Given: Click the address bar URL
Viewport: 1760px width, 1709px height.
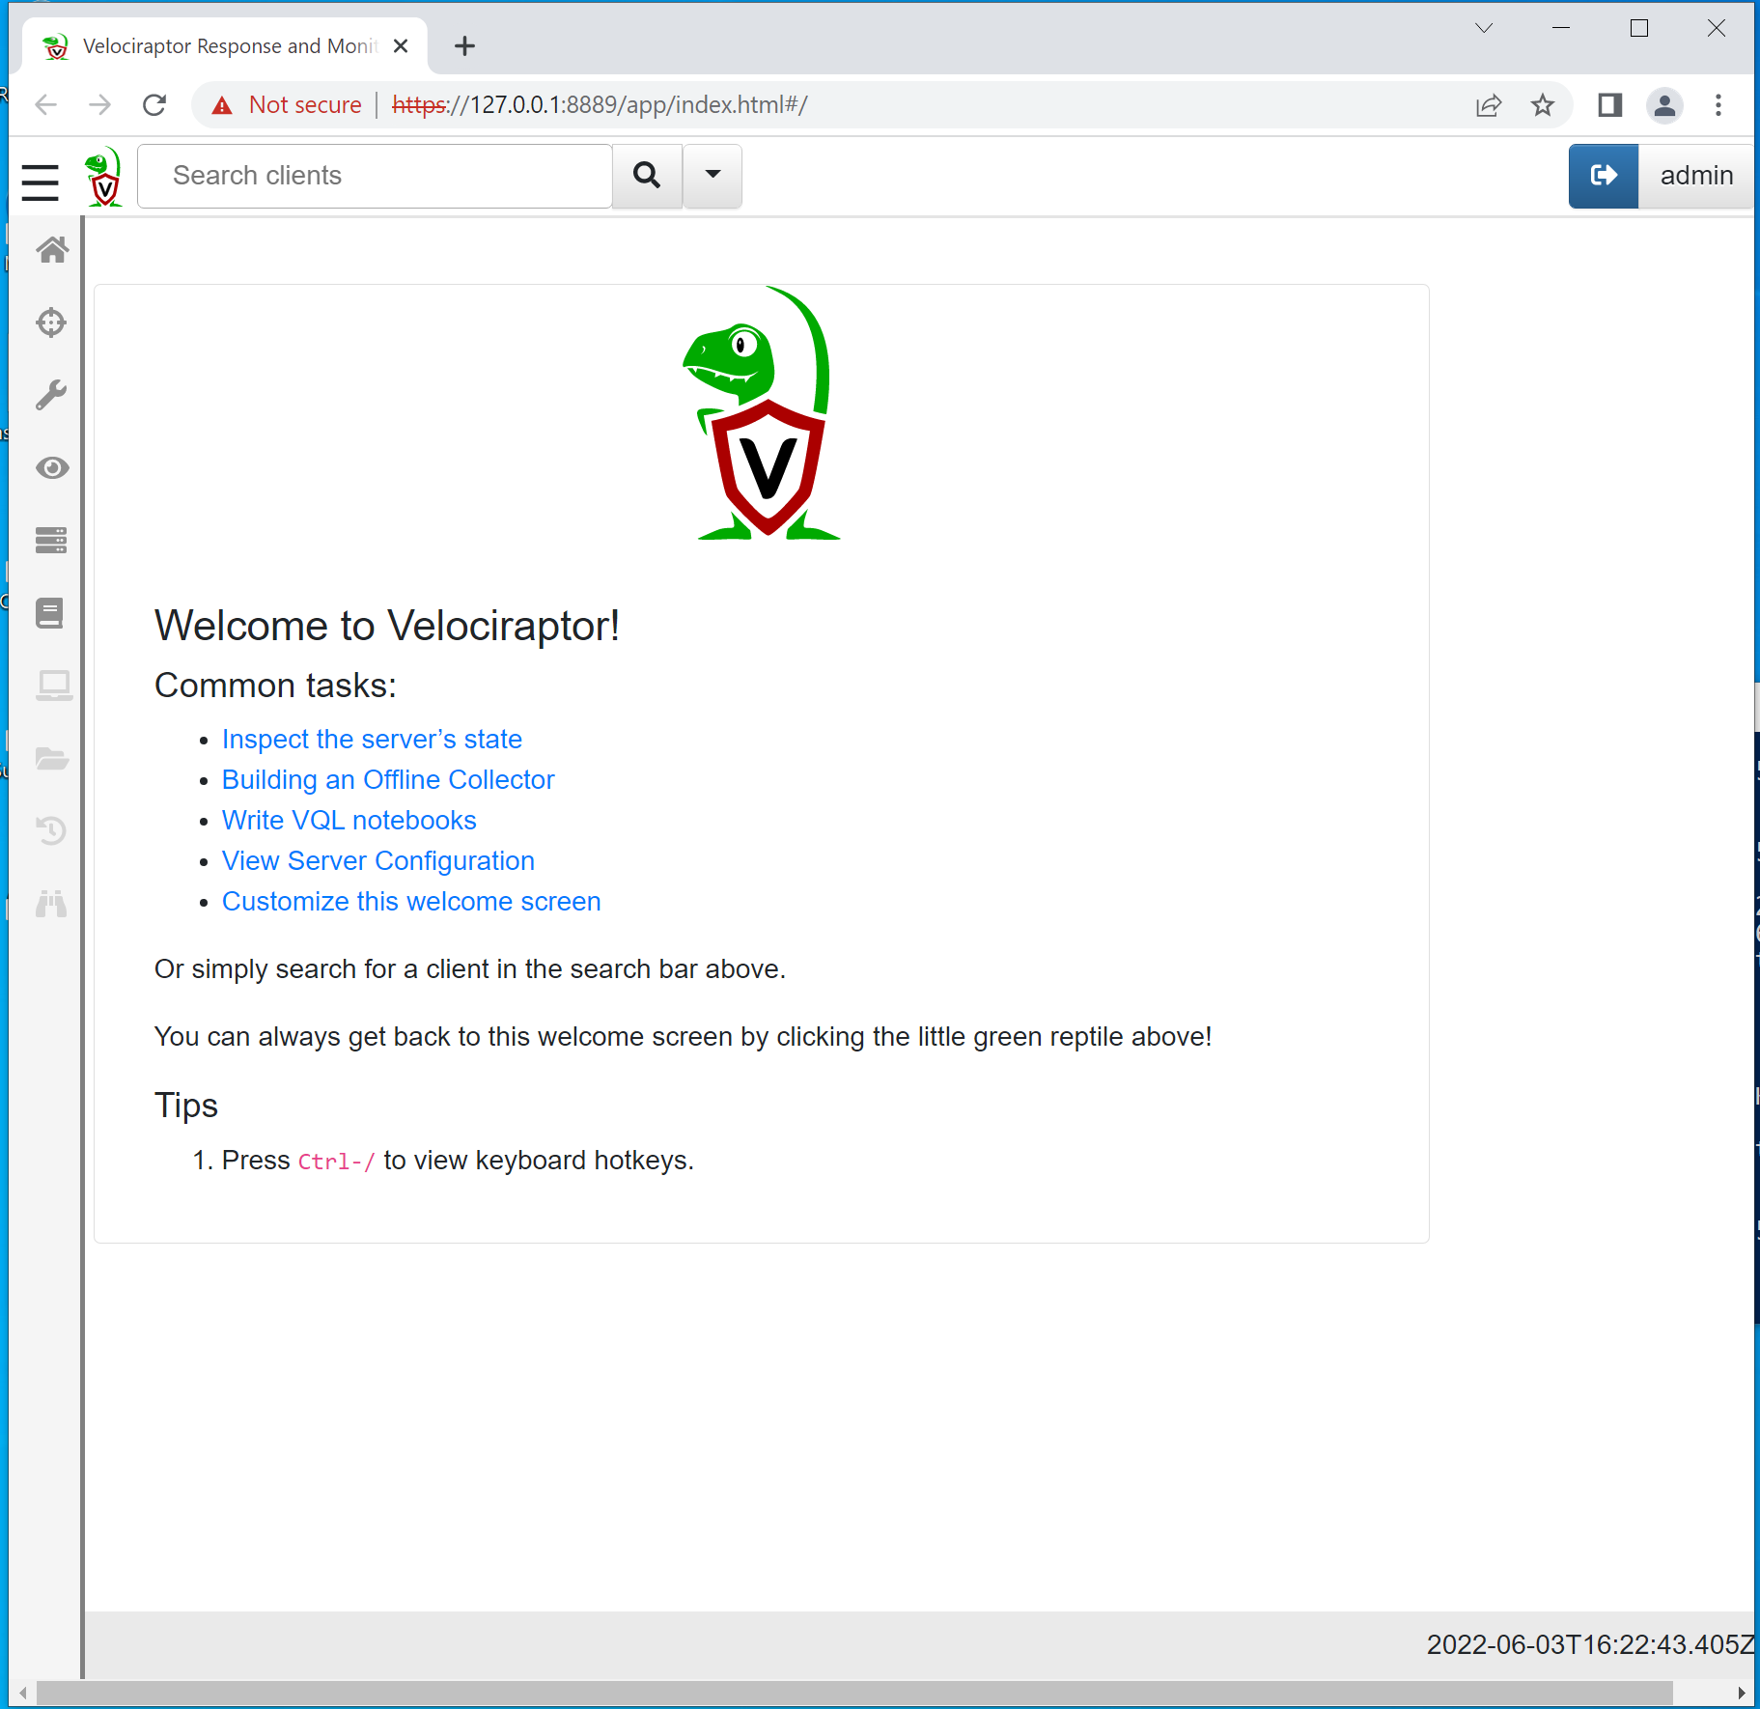Looking at the screenshot, I should pos(600,104).
